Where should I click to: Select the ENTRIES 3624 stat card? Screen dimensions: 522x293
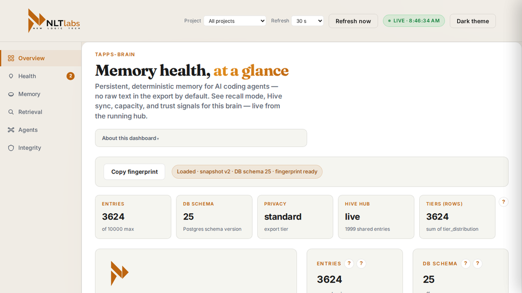[x=133, y=217]
